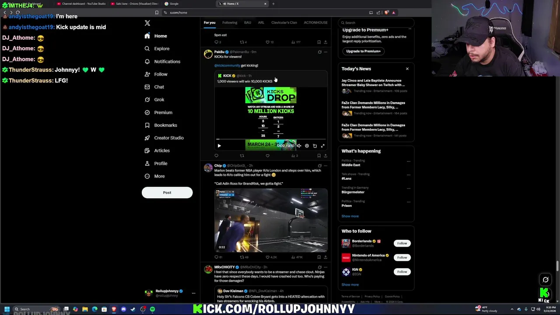Open Chat in the left sidebar
Screen dimensions: 560x315
154,87
